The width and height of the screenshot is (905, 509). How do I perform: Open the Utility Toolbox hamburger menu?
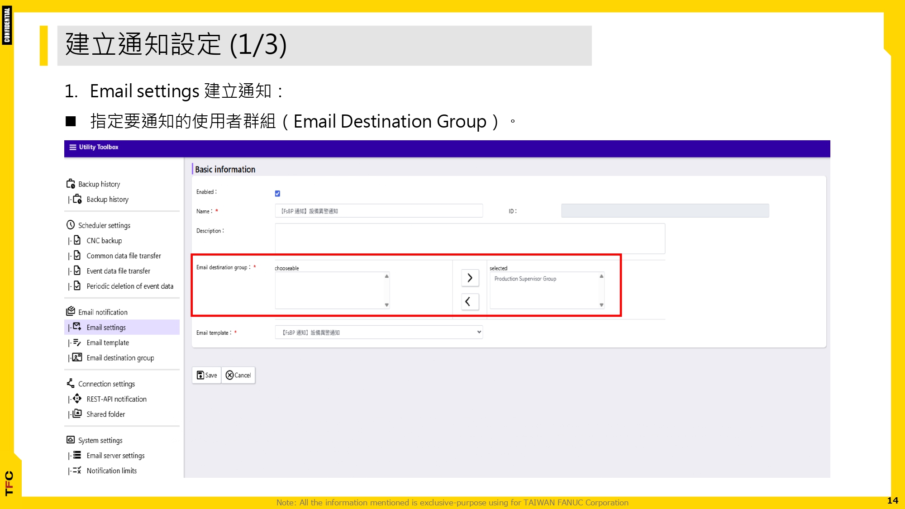tap(72, 147)
